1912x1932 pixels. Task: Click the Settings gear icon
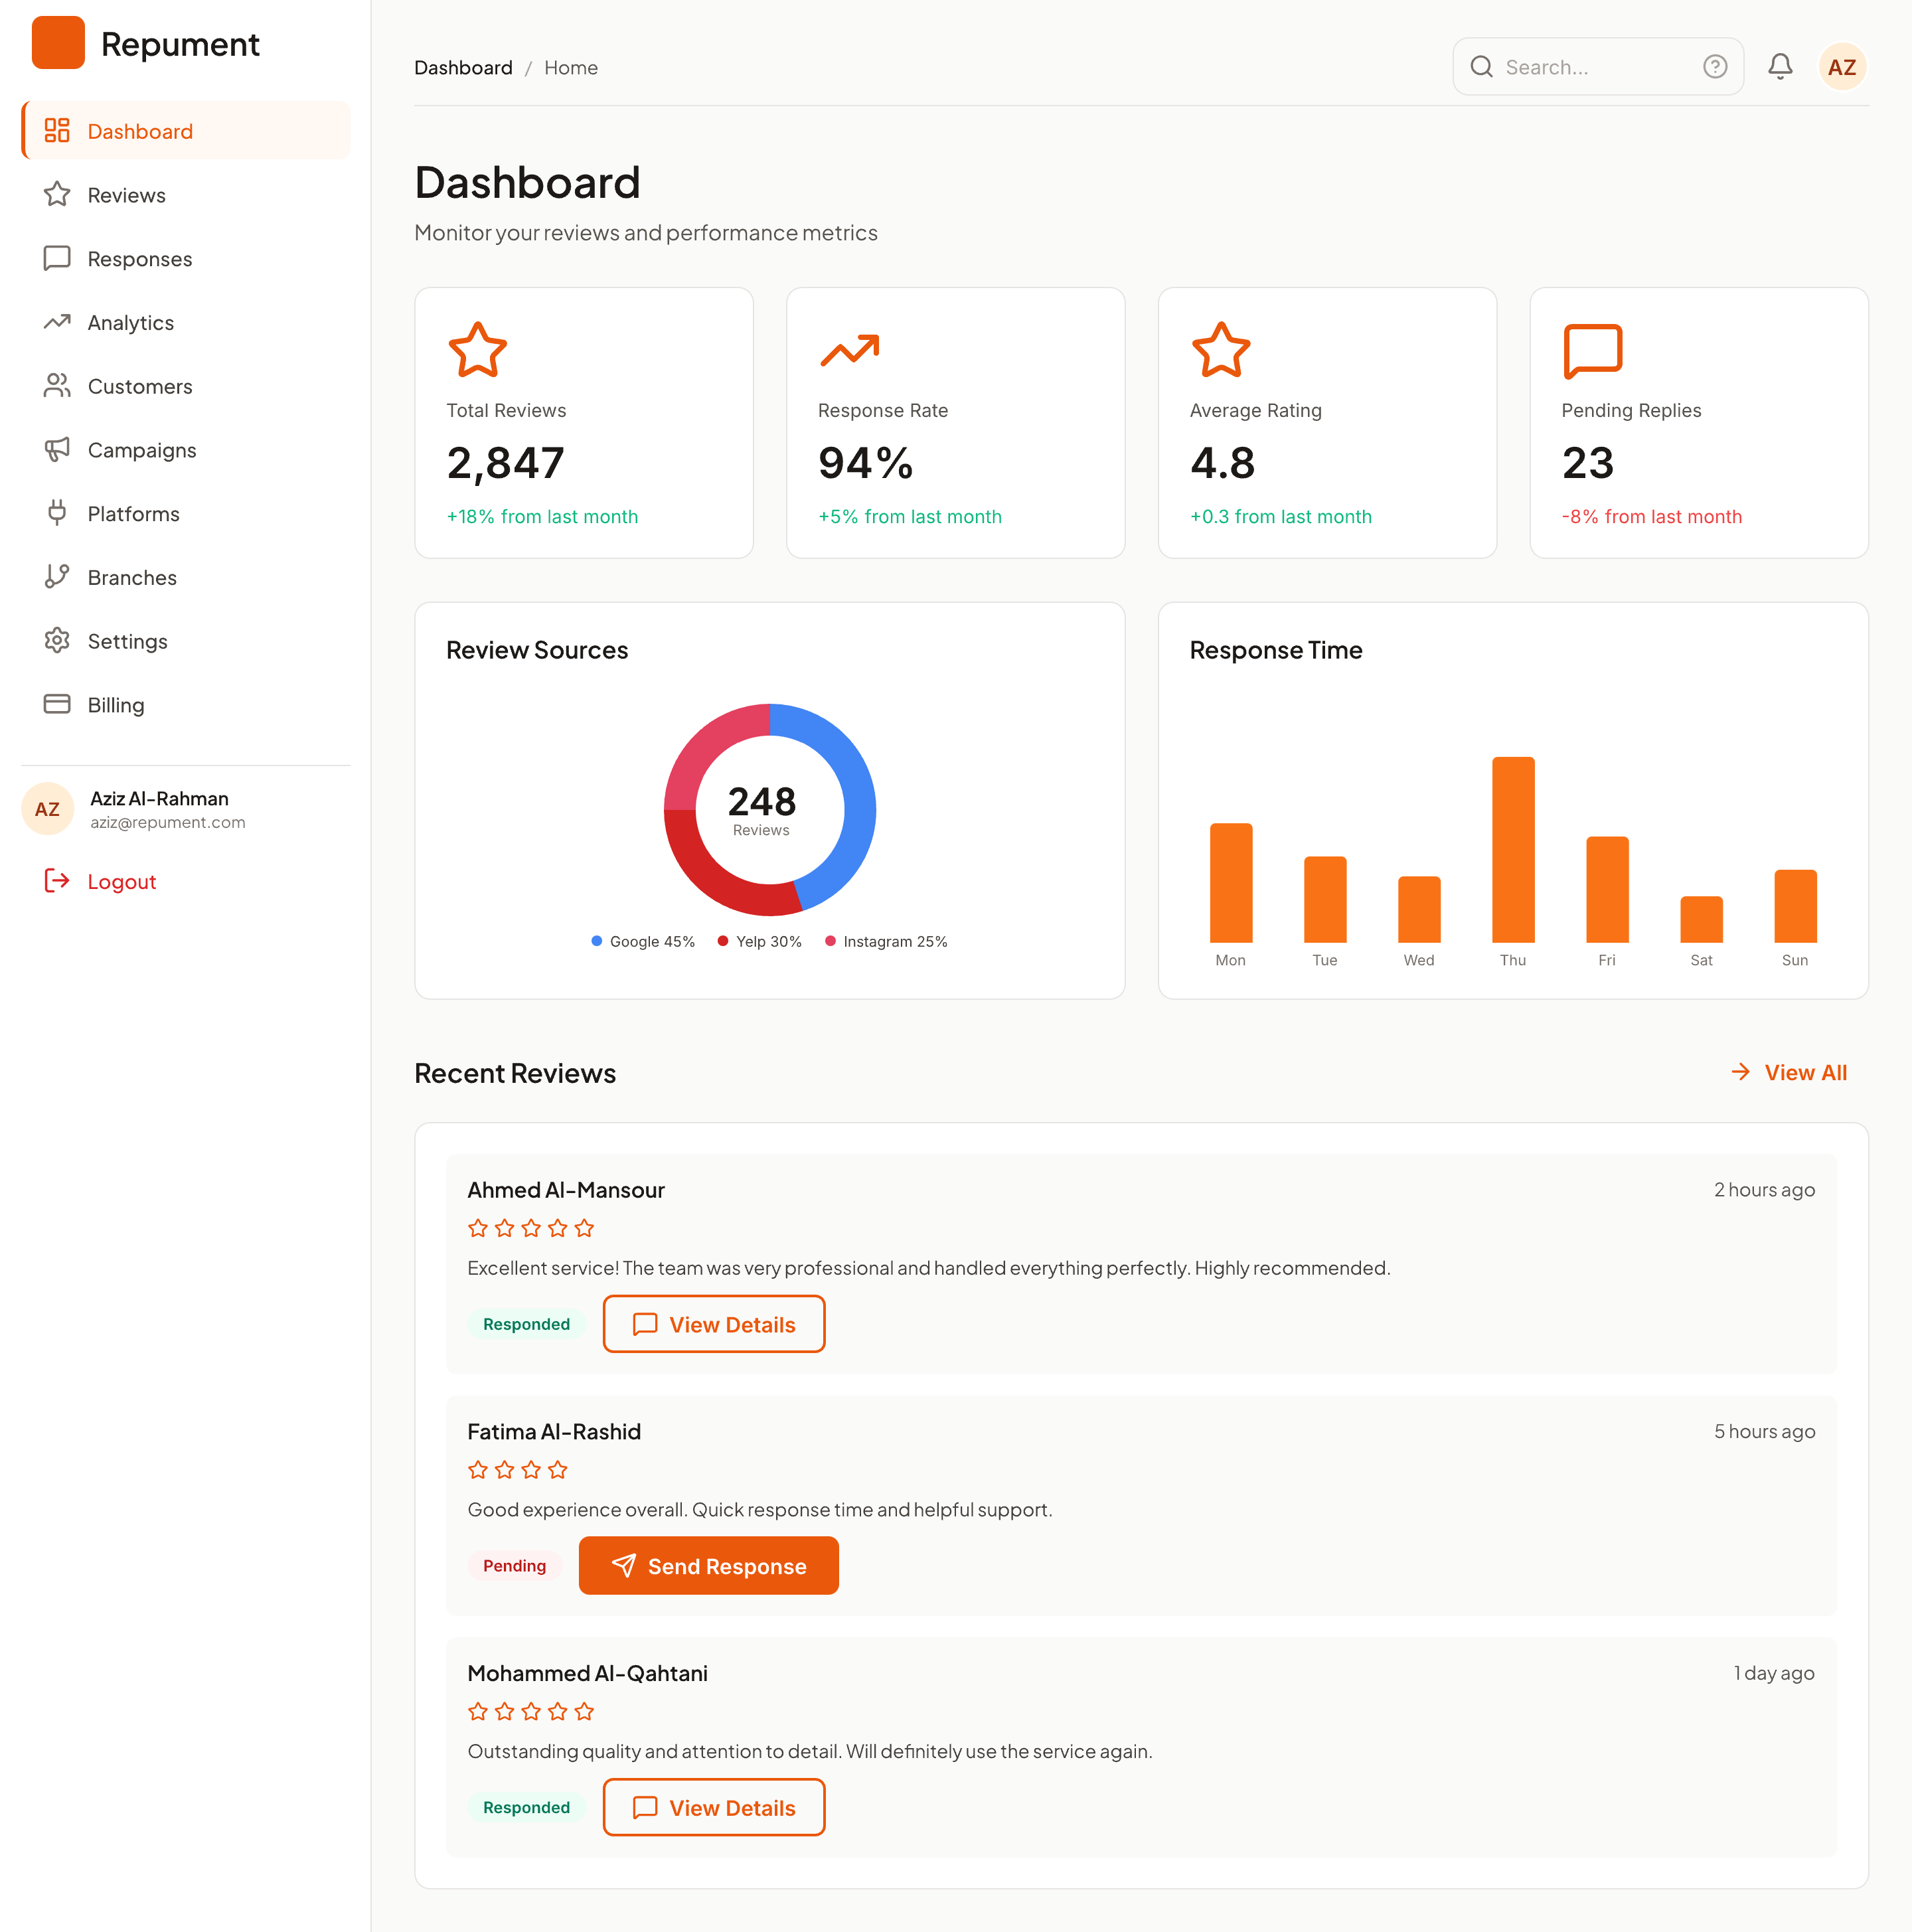click(57, 640)
